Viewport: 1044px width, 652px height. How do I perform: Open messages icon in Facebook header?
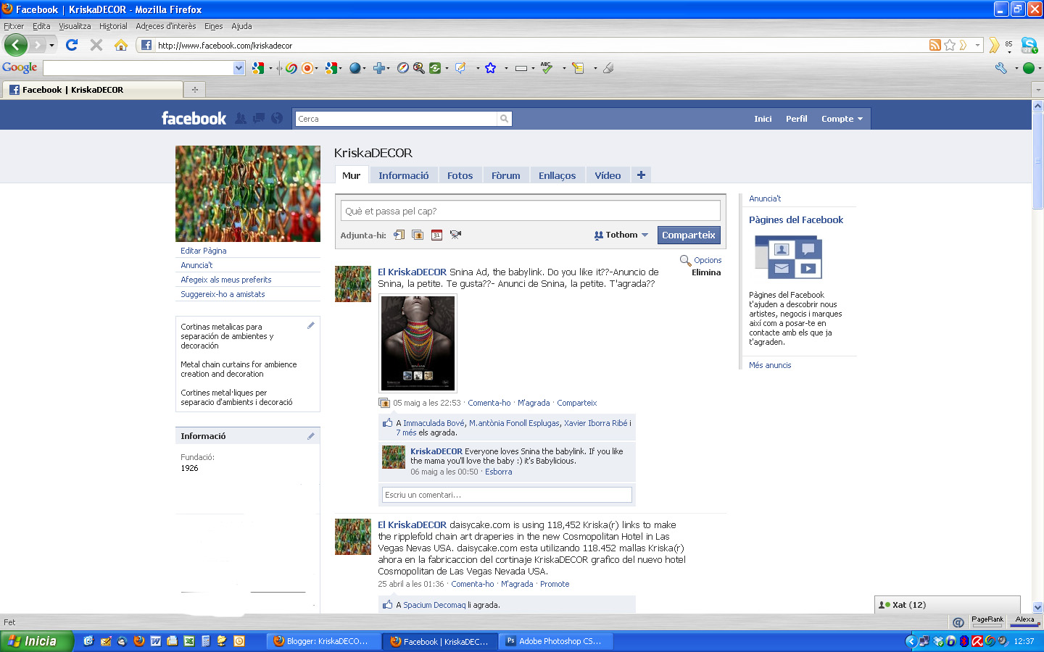pyautogui.click(x=259, y=118)
